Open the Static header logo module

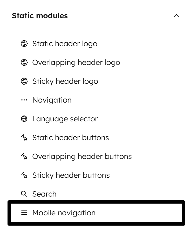pos(64,44)
